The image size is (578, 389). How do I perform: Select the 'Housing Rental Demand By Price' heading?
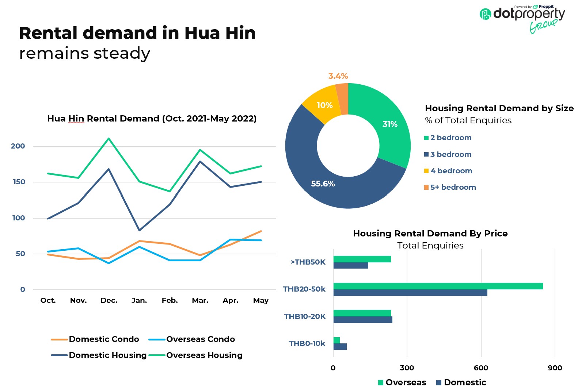[430, 234]
